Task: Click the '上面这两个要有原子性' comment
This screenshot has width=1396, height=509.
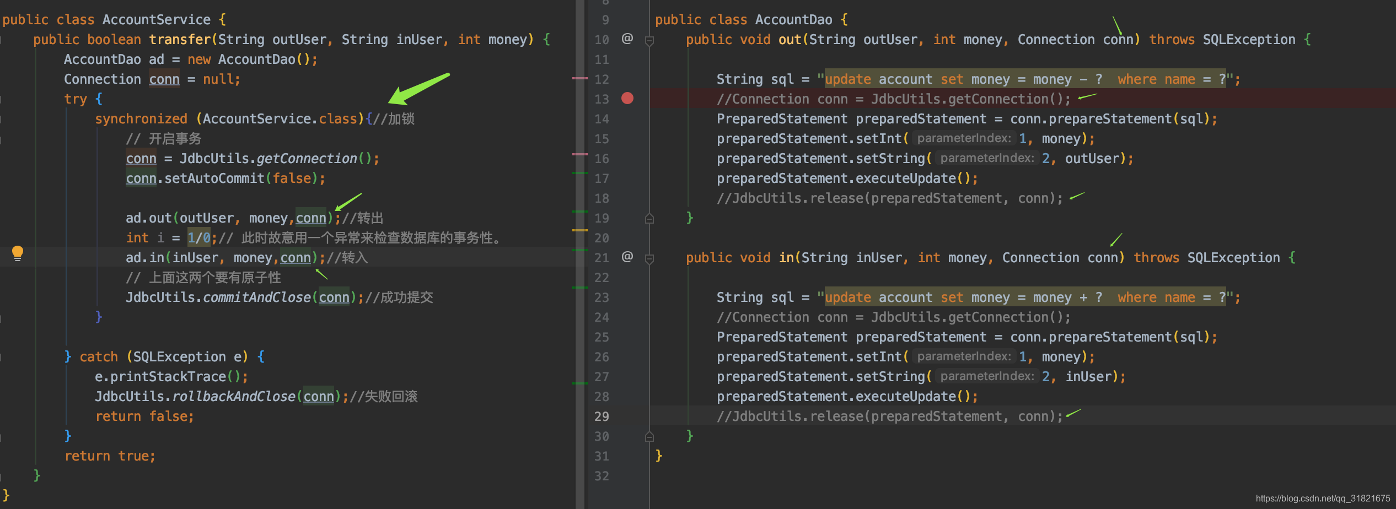Action: [203, 278]
